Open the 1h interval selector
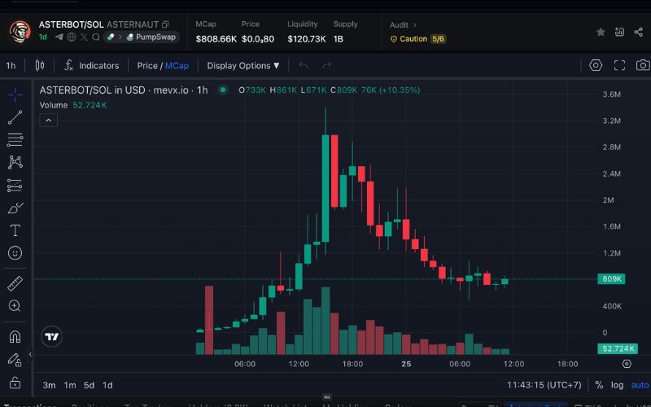This screenshot has height=407, width=651. pos(11,66)
